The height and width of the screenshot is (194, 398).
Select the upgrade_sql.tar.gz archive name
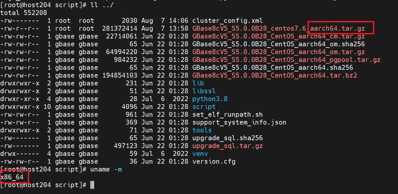coord(228,146)
